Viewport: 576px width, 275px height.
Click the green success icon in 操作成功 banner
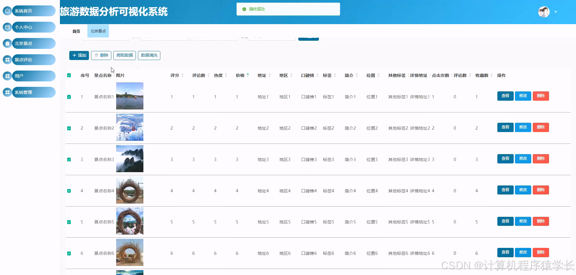pyautogui.click(x=244, y=9)
